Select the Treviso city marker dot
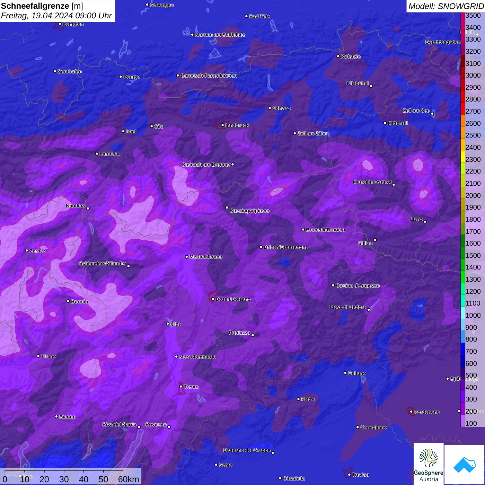 349,475
